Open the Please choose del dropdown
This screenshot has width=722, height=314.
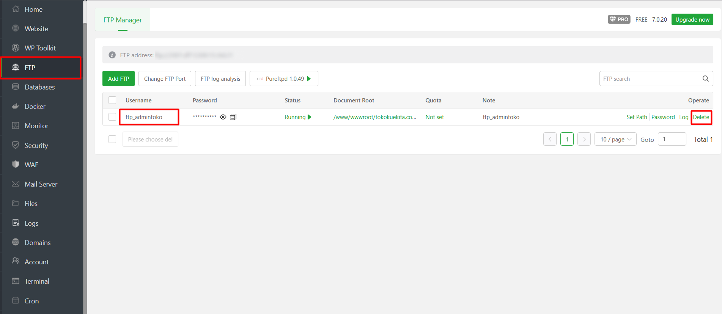(150, 139)
